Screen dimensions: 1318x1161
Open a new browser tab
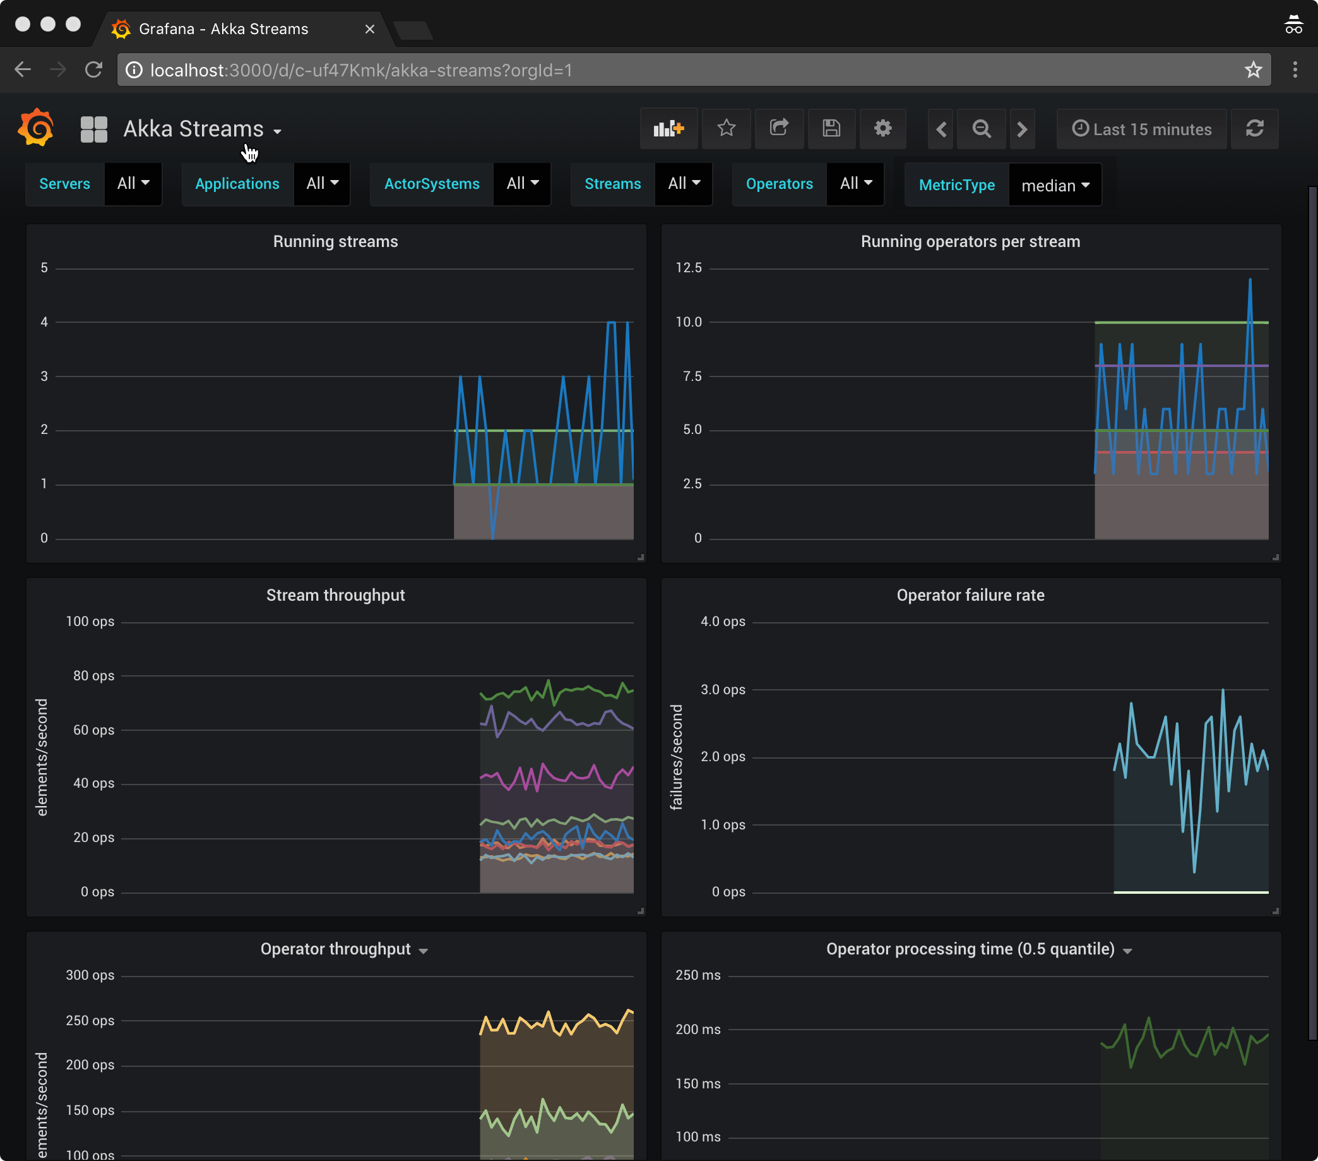[413, 30]
